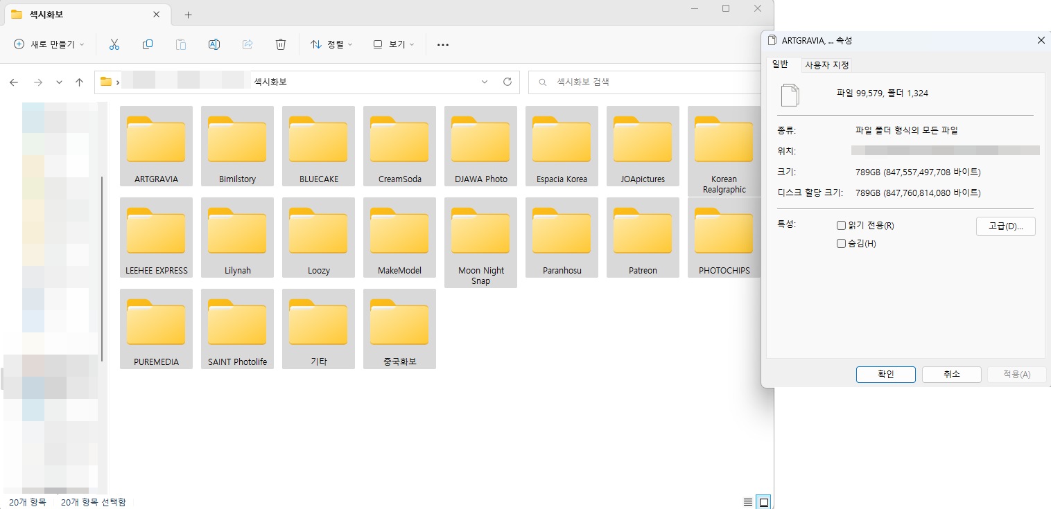Viewport: 1051px width, 509px height.
Task: Enable the 숨김(H) checkbox
Action: click(x=842, y=244)
